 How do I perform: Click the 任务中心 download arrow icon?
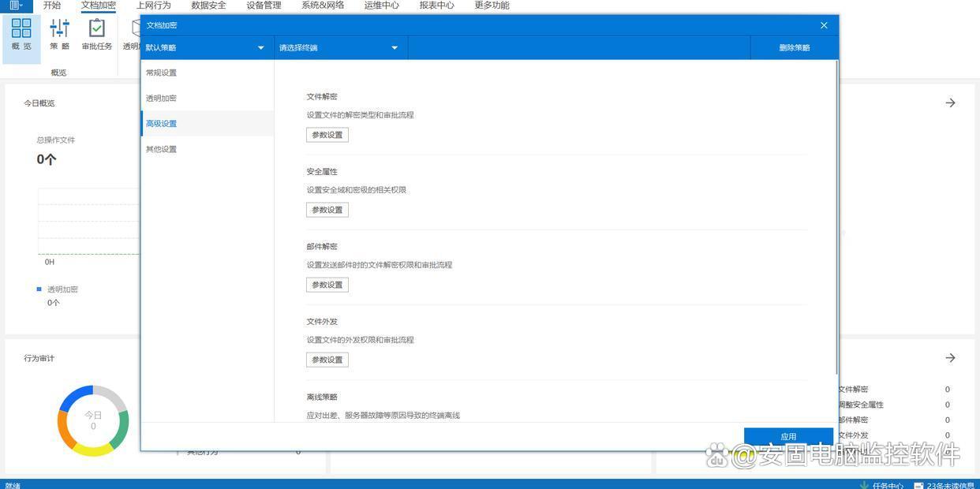pyautogui.click(x=864, y=485)
